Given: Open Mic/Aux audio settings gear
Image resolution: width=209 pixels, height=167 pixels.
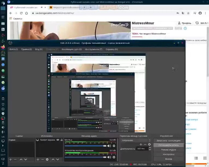Looking at the screenshot, I should pyautogui.click(x=114, y=146).
